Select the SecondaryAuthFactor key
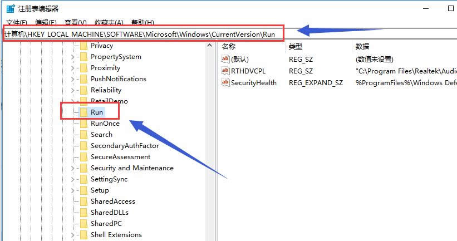The image size is (457, 241). point(125,146)
